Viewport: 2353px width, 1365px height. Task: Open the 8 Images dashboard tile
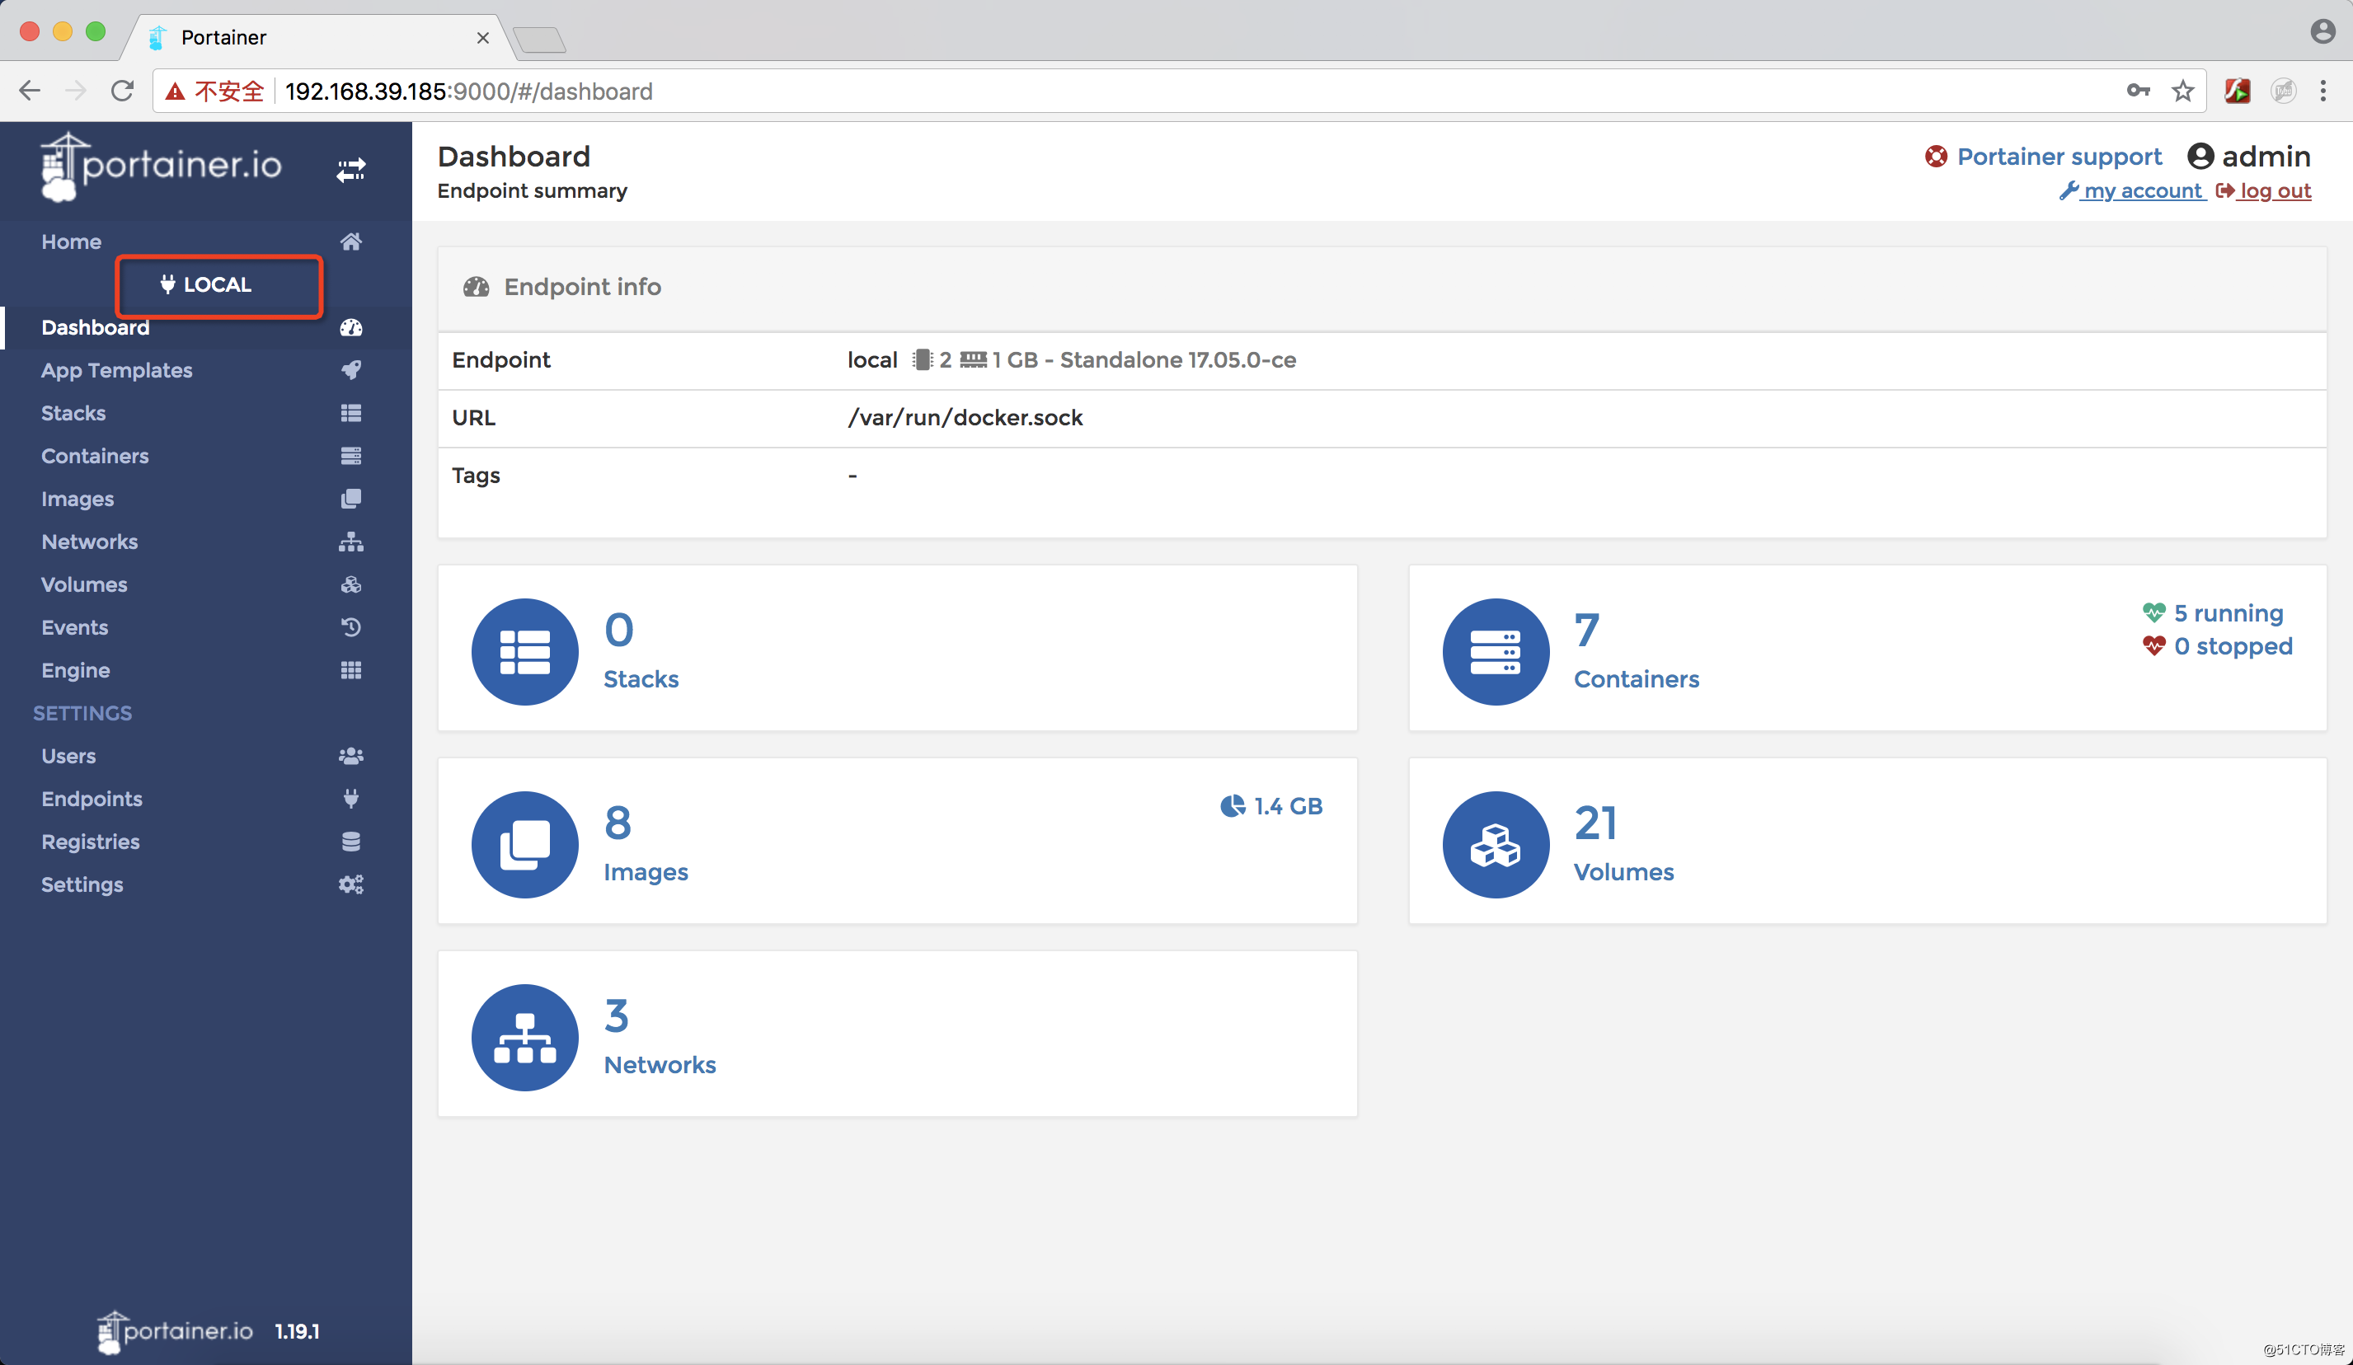point(897,842)
